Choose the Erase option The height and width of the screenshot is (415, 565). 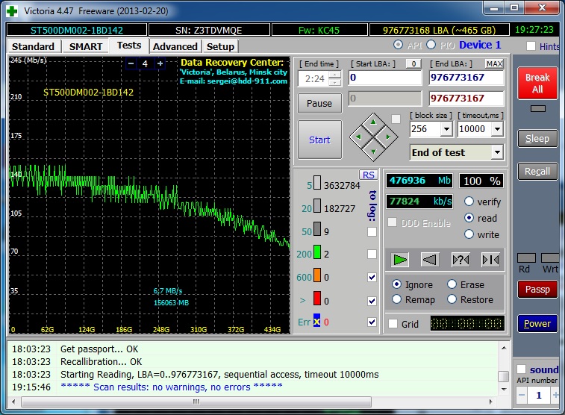coord(452,284)
